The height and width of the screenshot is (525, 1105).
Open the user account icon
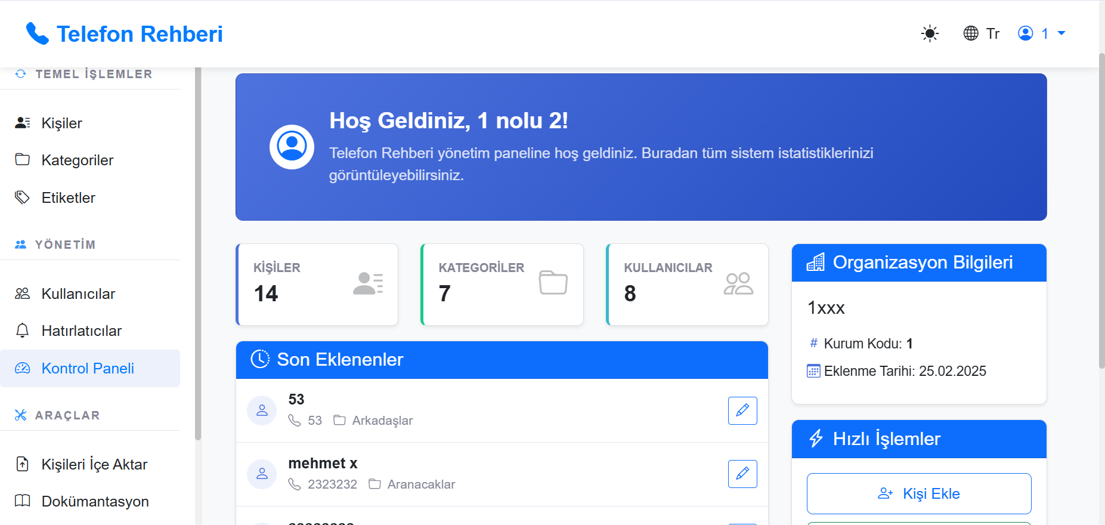1026,33
